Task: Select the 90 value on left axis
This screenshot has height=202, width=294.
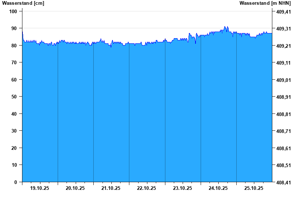Action: [14, 29]
